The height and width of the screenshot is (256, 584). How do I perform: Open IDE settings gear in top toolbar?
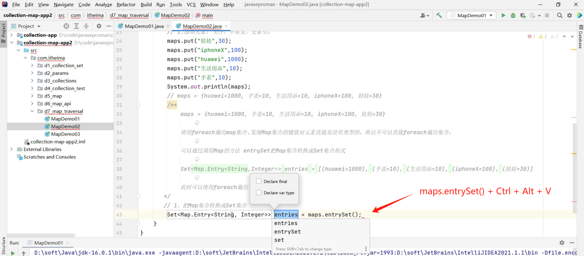pos(569,15)
